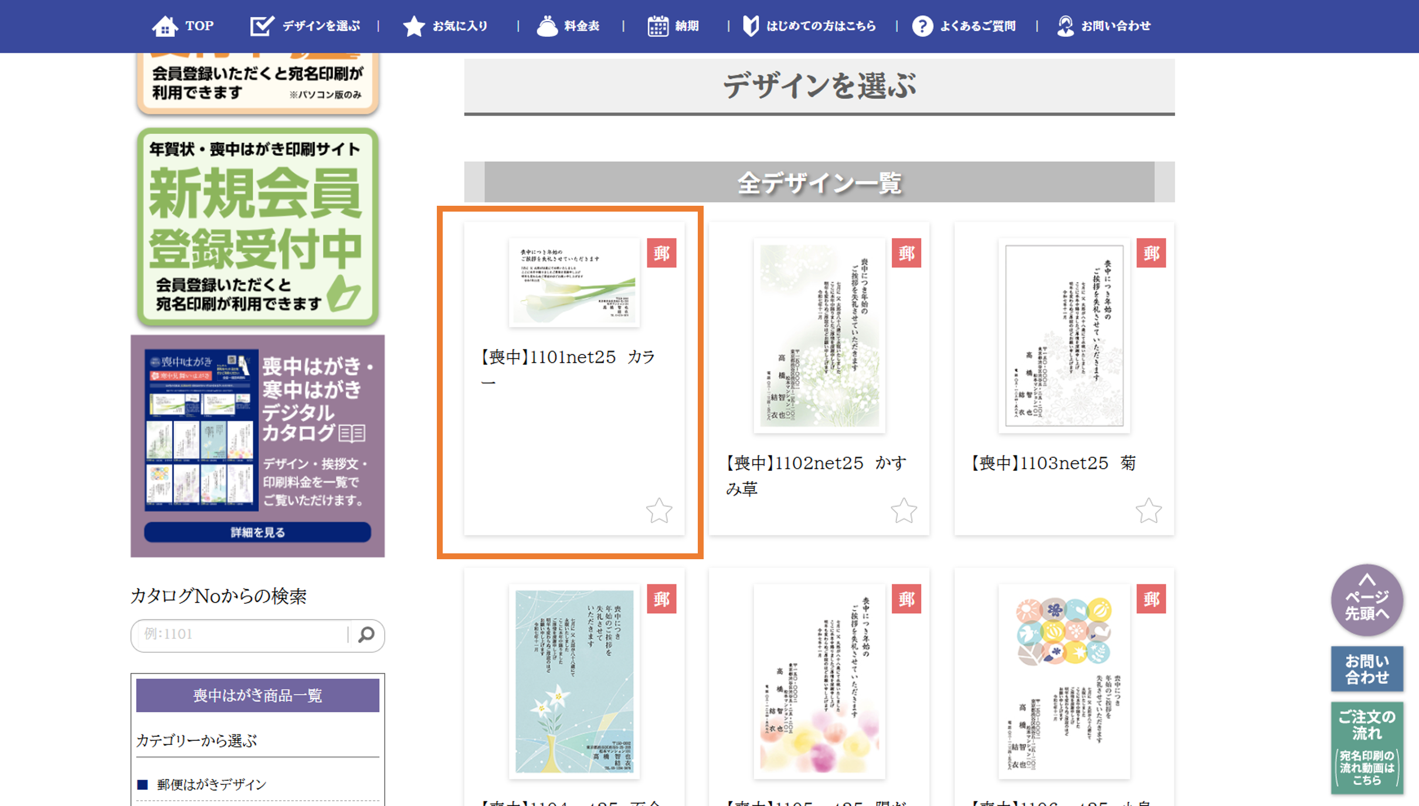Open the デジタルカタログ 詳細を見る button
The width and height of the screenshot is (1419, 806).
257,532
